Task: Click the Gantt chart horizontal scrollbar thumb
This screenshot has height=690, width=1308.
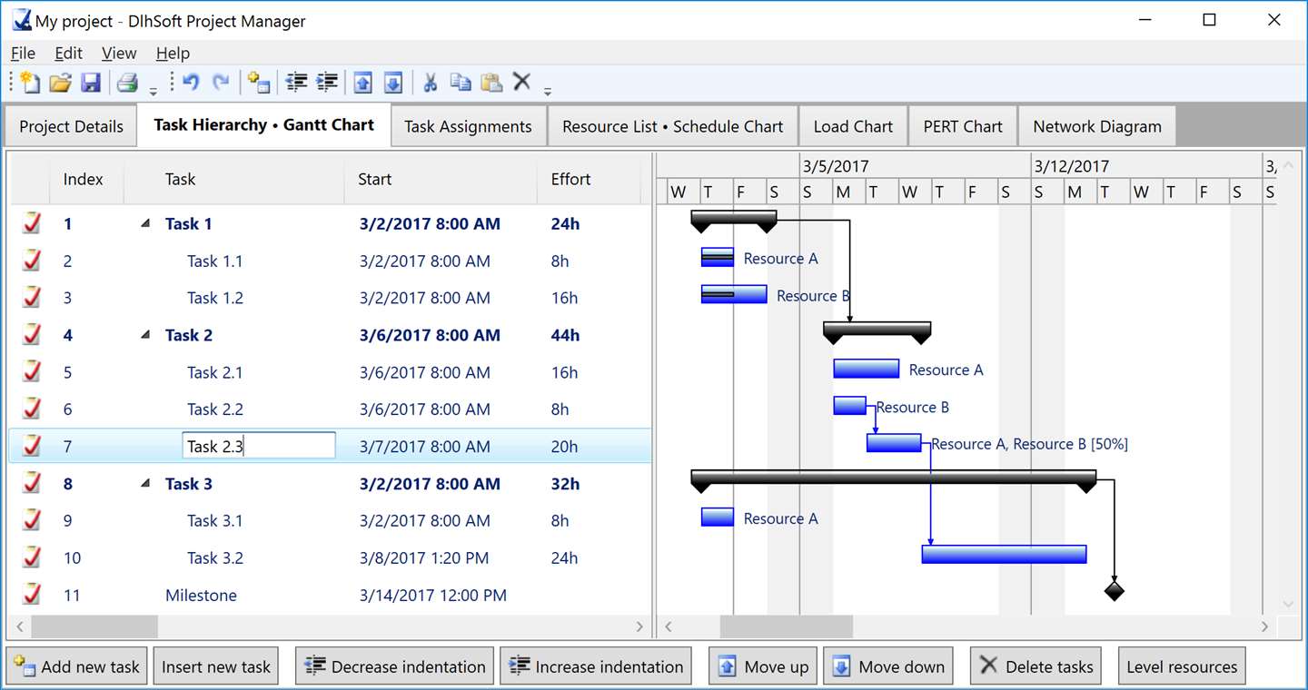Action: click(x=787, y=626)
